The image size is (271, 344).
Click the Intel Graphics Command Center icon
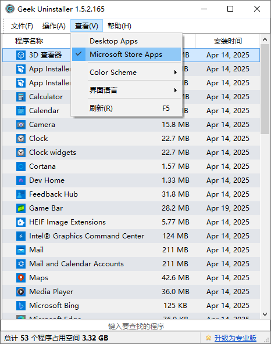pos(21,236)
